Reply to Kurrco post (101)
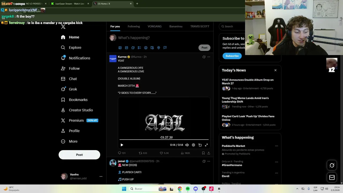343x193 pixels. (122, 153)
